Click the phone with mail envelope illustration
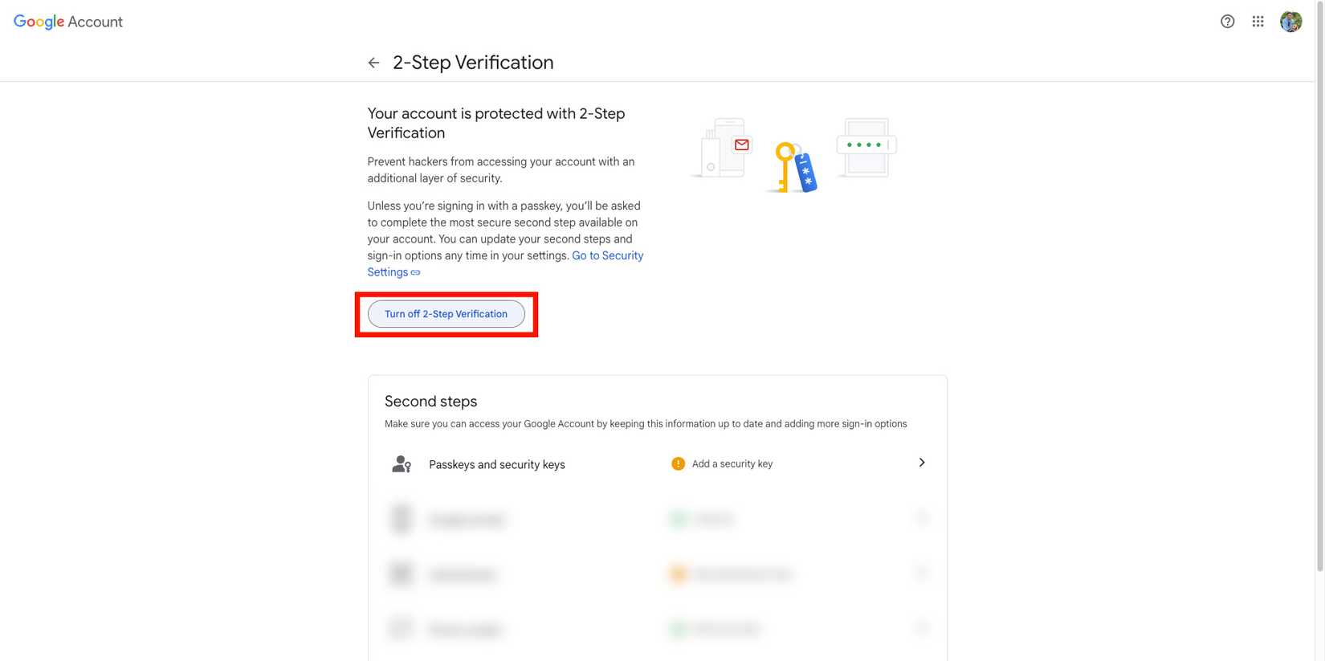 tap(724, 148)
